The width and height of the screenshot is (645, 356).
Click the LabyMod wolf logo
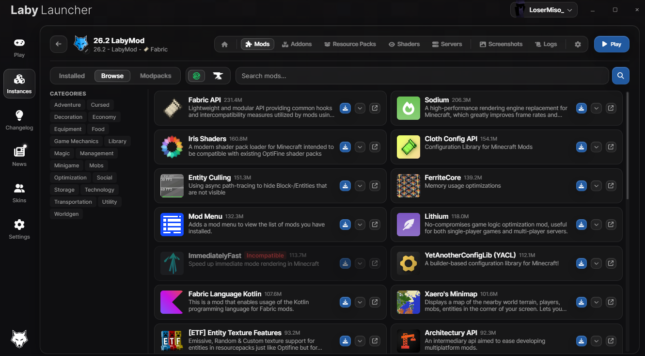19,339
